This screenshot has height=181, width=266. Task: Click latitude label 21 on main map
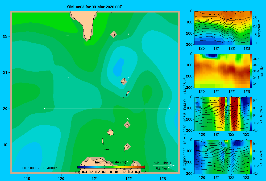point(5,72)
